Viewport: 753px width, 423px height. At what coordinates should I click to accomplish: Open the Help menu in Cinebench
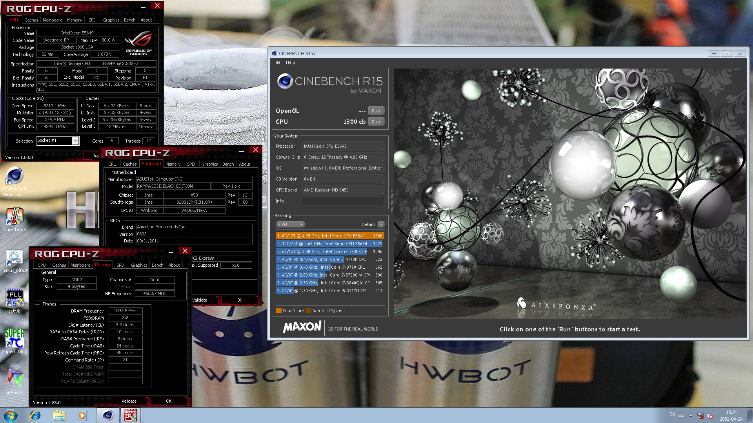point(290,62)
